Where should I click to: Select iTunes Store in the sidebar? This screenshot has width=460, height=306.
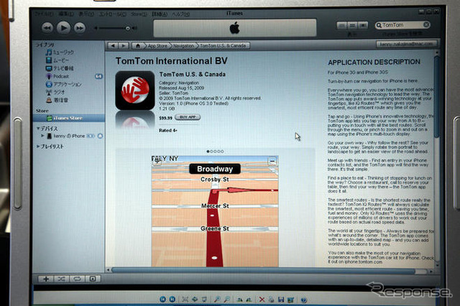click(69, 118)
